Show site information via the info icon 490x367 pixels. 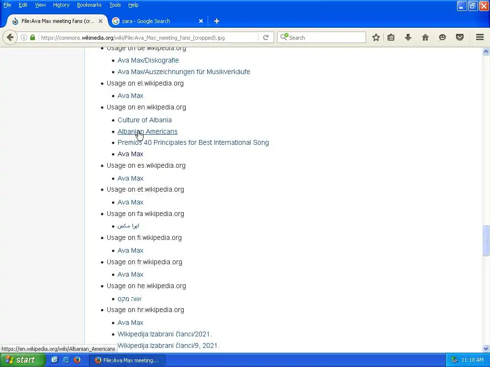click(24, 37)
